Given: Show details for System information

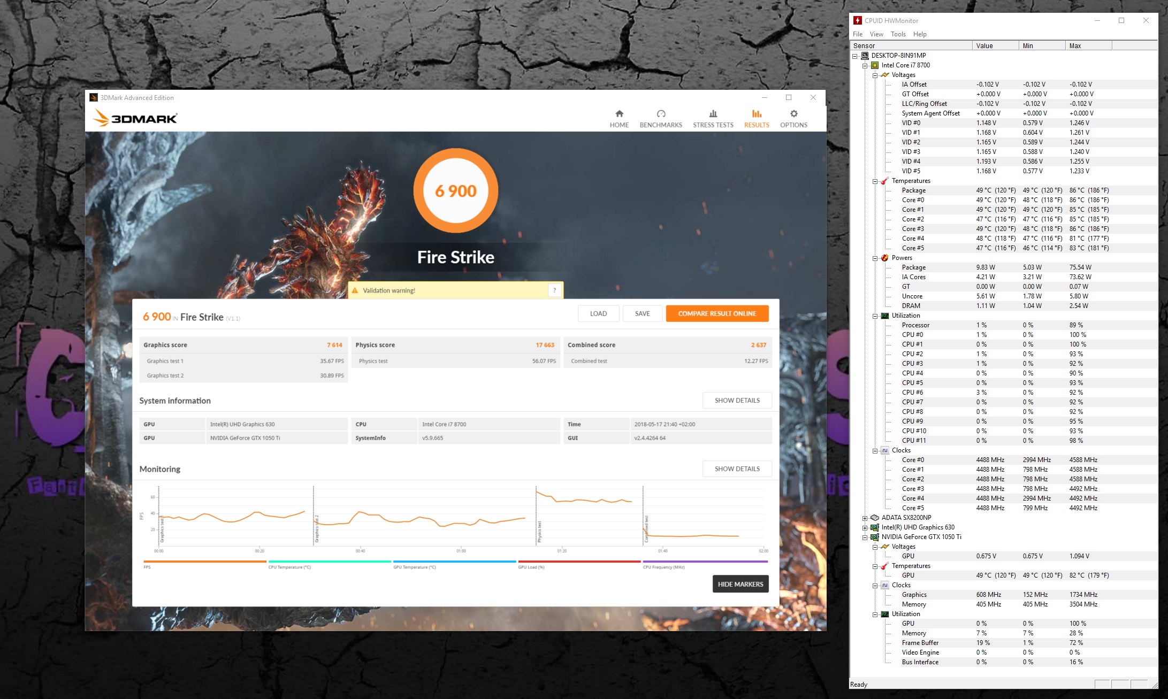Looking at the screenshot, I should [x=737, y=400].
